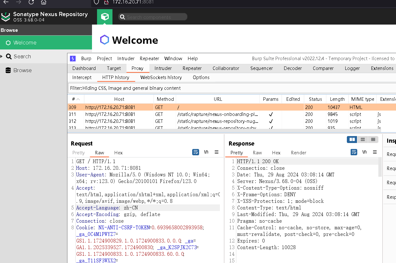The image size is (396, 263).
Task: Select the HTTP history sub-tab
Action: coord(116,77)
